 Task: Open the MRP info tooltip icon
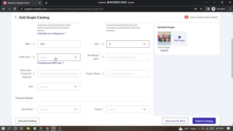coord(34,44)
